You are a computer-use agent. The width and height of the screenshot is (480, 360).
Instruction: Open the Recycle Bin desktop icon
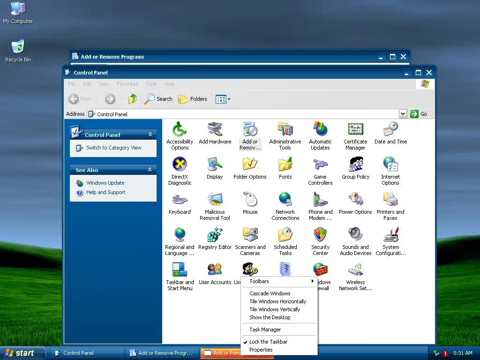click(18, 51)
